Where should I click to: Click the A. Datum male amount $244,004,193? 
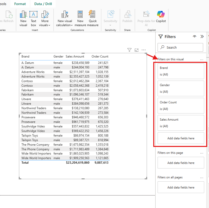[x=81, y=67]
